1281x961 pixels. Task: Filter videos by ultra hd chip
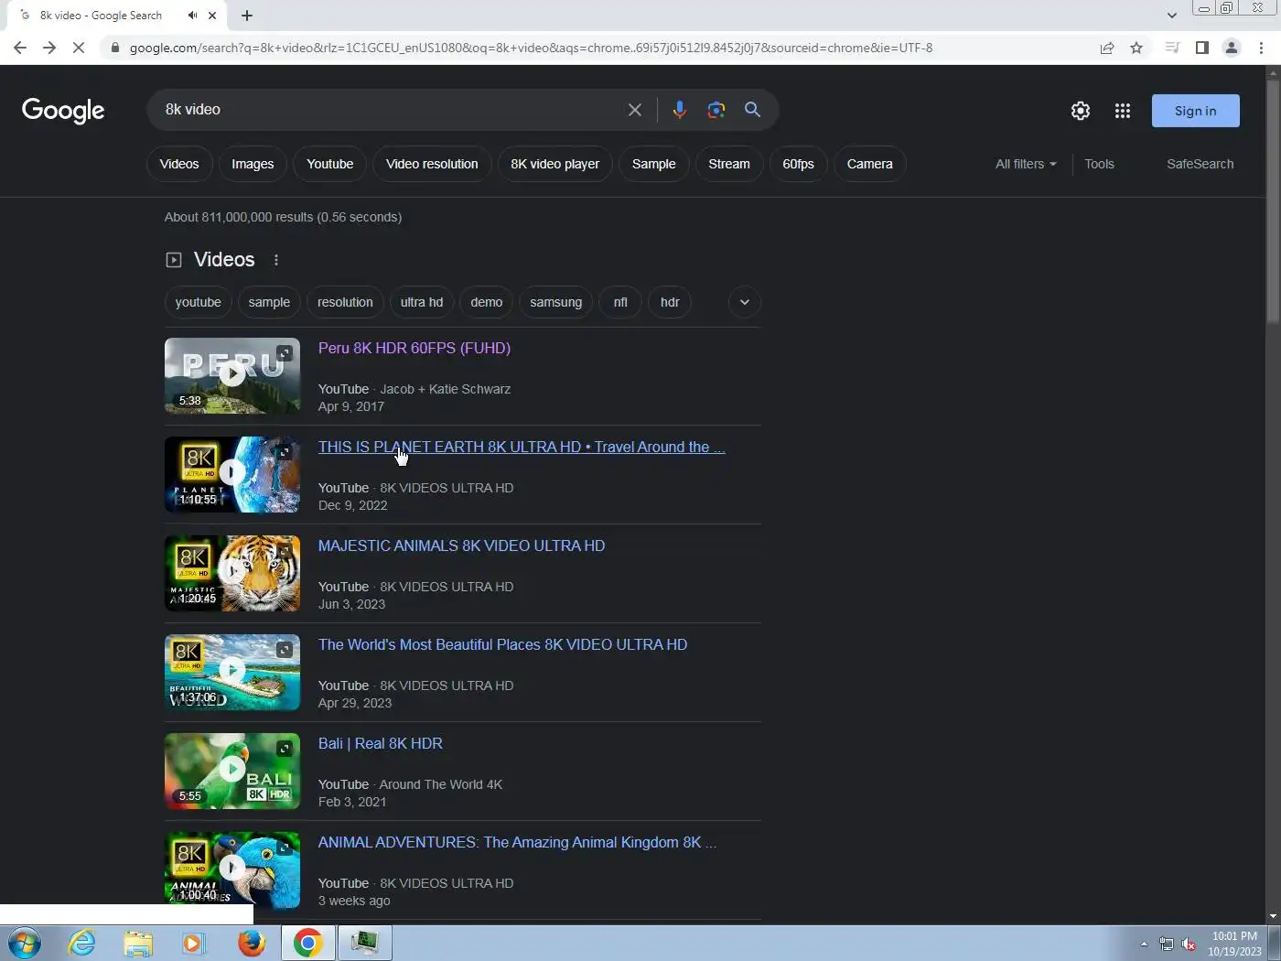pos(422,302)
